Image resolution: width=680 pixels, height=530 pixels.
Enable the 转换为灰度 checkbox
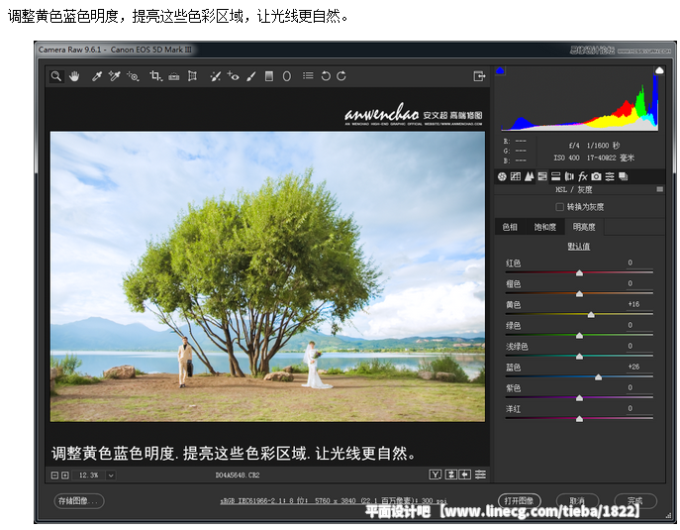pyautogui.click(x=560, y=207)
